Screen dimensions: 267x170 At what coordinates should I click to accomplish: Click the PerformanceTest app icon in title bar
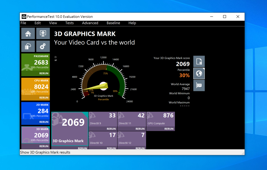[24, 17]
